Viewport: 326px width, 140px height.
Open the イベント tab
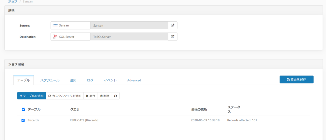coord(110,80)
